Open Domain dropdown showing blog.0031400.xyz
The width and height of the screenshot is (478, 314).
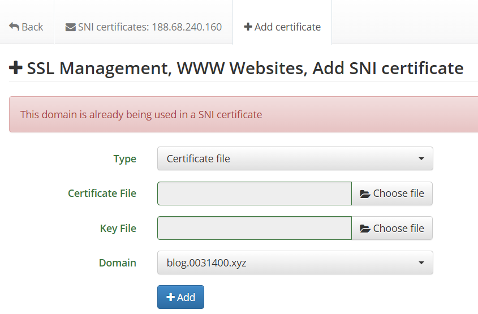(x=295, y=263)
